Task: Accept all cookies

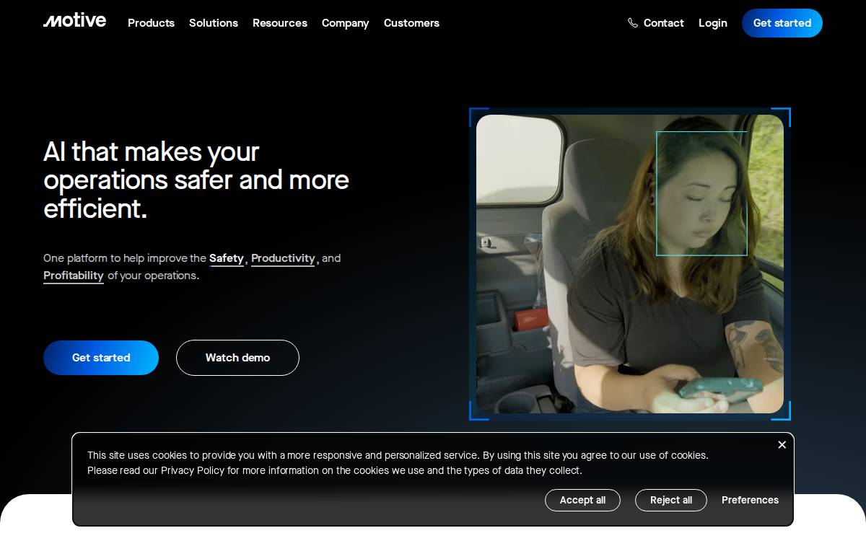Action: 582,500
